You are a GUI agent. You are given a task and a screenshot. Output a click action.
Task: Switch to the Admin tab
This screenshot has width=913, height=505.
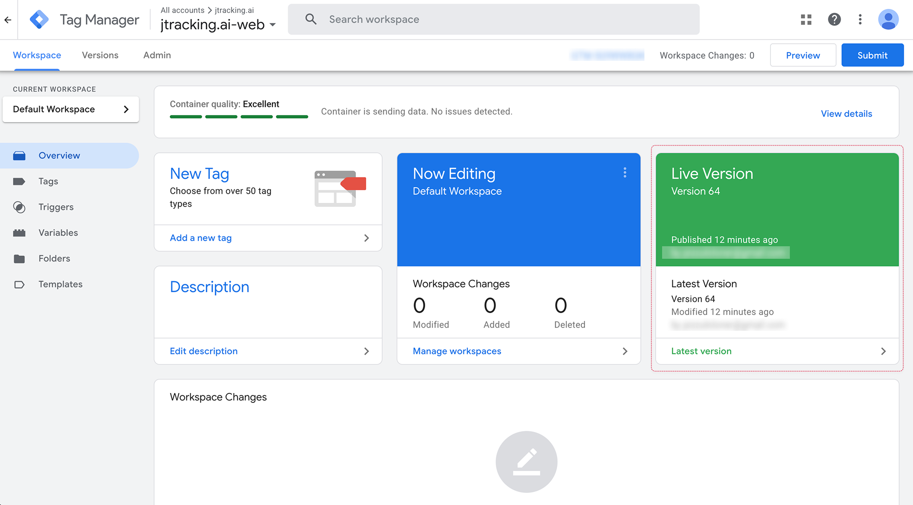tap(157, 55)
